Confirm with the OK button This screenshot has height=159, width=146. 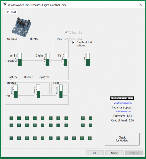95,153
